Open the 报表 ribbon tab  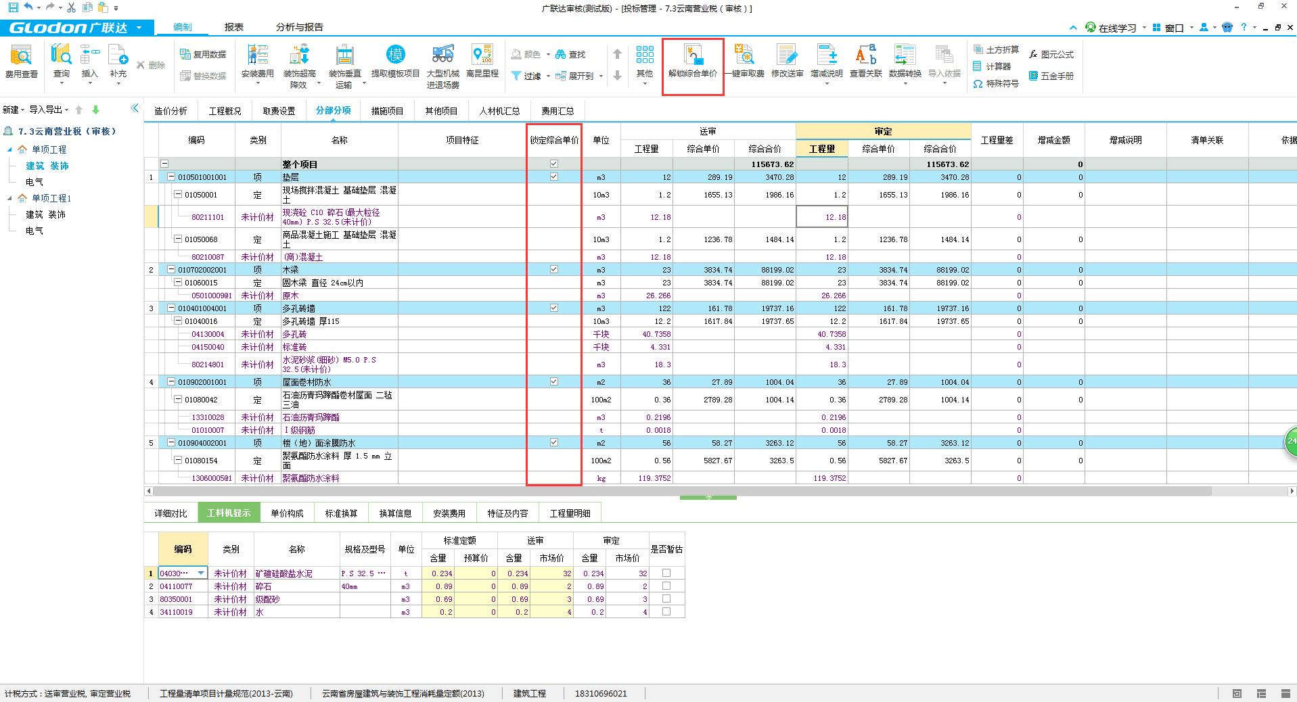[x=234, y=27]
